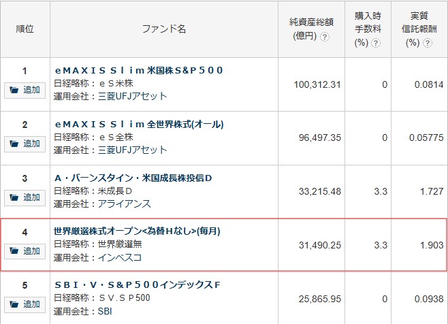Viewport: 448px width, 324px height.
Task: Select the 実質信託報酬(%) column header
Action: 419,29
